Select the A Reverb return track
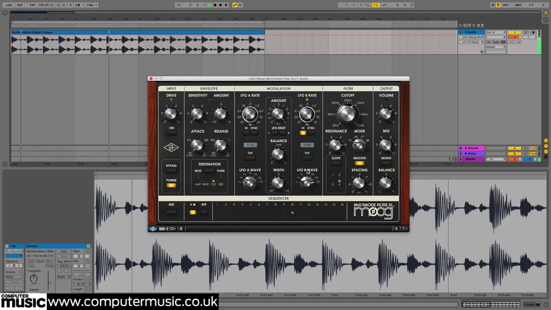The width and height of the screenshot is (551, 310). click(472, 148)
